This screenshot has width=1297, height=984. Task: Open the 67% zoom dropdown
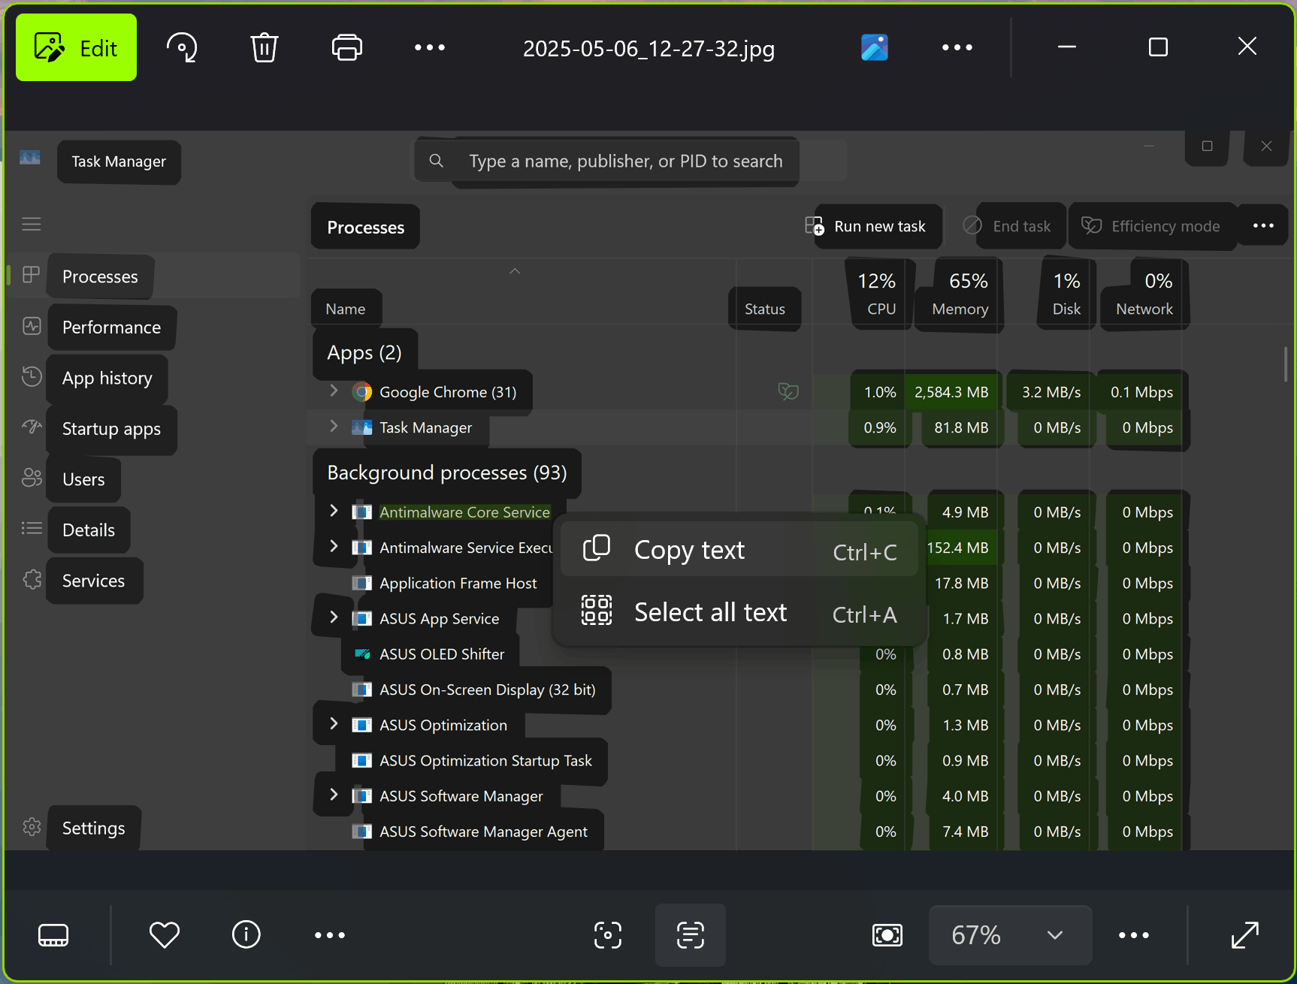[x=1010, y=935]
